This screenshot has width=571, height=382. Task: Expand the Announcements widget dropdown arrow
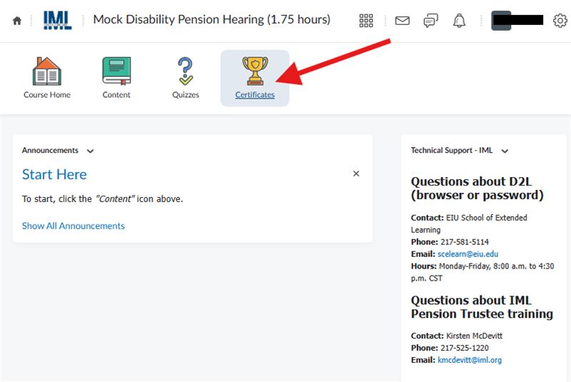[90, 151]
